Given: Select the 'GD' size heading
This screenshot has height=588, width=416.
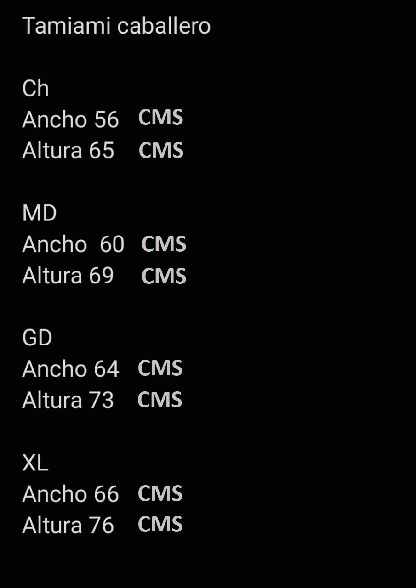Looking at the screenshot, I should tap(37, 338).
